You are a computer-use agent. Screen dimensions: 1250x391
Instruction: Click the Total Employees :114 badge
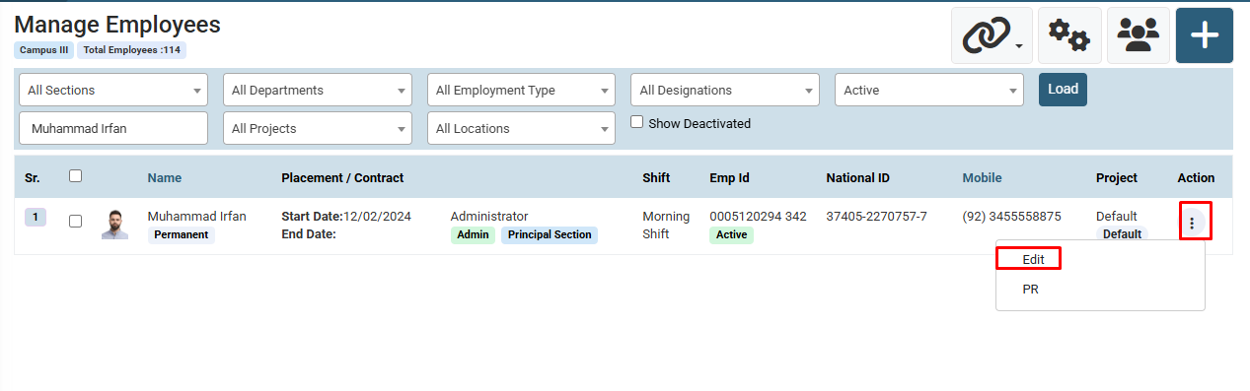tap(132, 49)
